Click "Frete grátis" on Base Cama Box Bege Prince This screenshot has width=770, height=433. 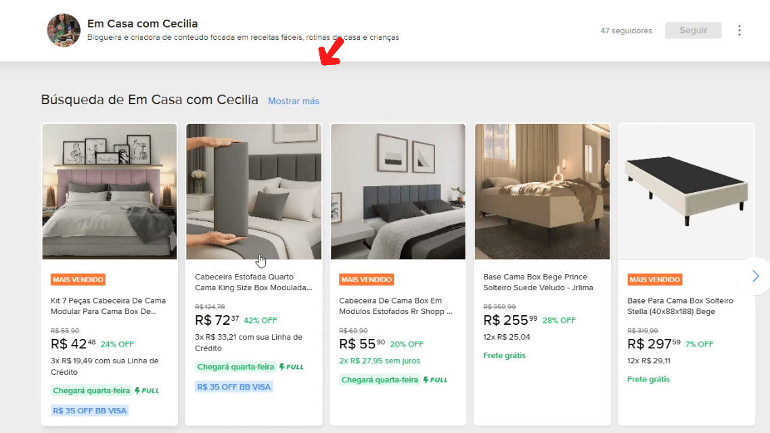point(504,355)
